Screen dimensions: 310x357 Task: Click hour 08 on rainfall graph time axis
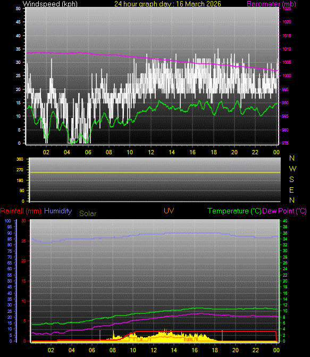pos(112,350)
